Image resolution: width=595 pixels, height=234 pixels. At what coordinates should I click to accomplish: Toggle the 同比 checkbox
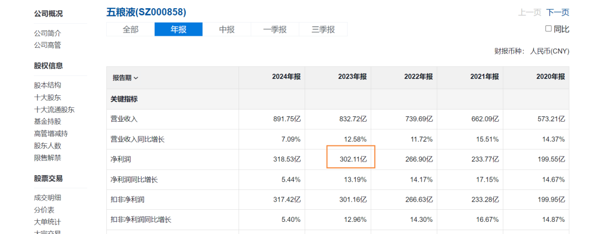click(548, 29)
